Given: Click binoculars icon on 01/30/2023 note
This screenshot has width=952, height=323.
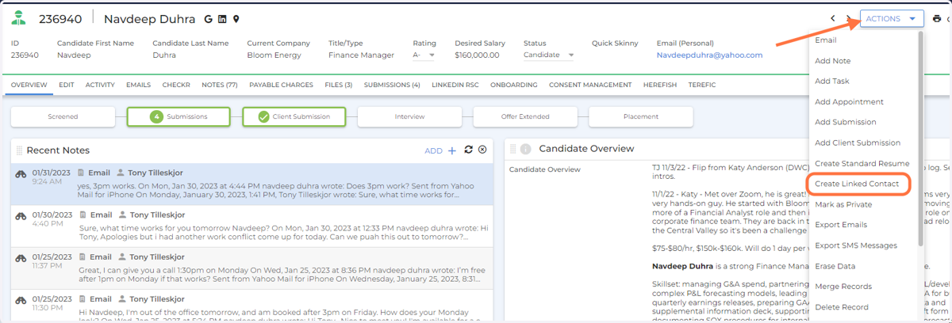Looking at the screenshot, I should pos(21,215).
